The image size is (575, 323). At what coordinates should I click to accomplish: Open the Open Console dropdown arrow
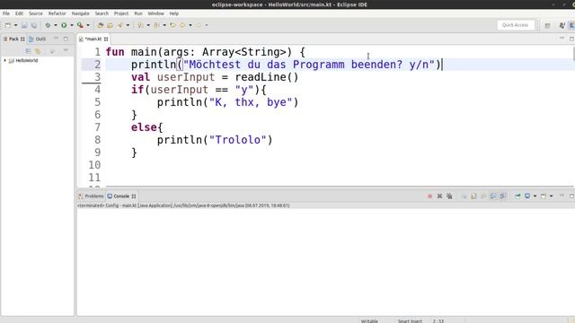[x=551, y=196]
